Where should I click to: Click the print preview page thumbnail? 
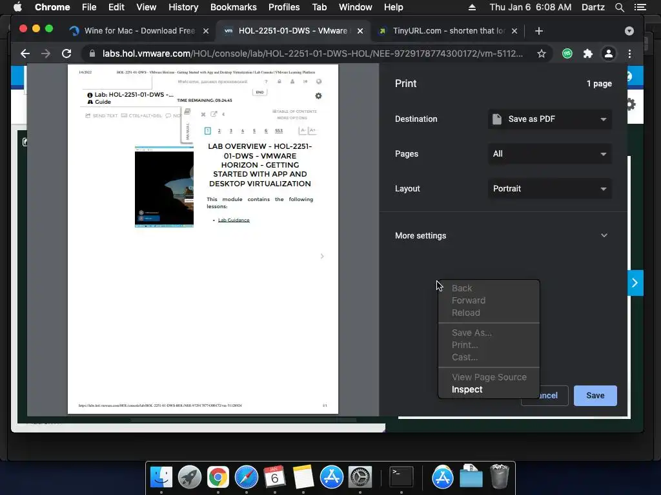tap(203, 239)
